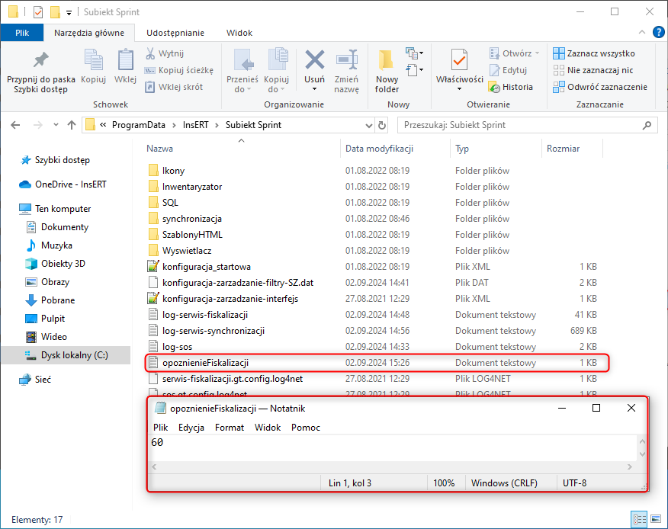This screenshot has width=668, height=529.
Task: Click Otwórz in the ribbon
Action: click(511, 53)
